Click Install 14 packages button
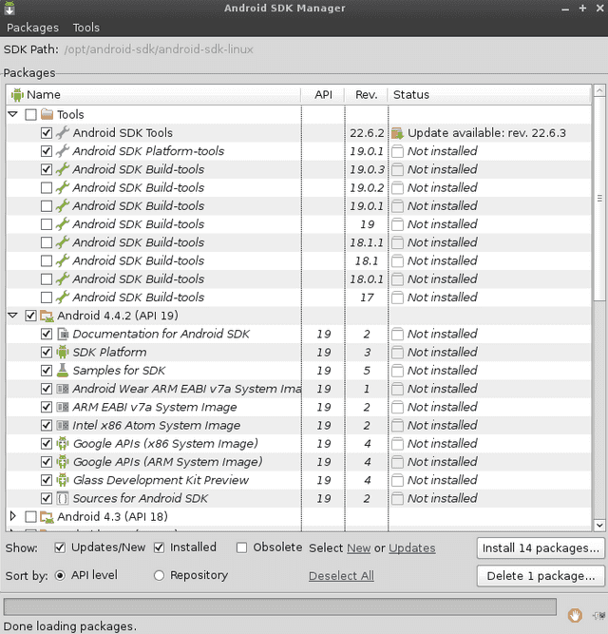Screen dimensions: 608x634 (541, 548)
